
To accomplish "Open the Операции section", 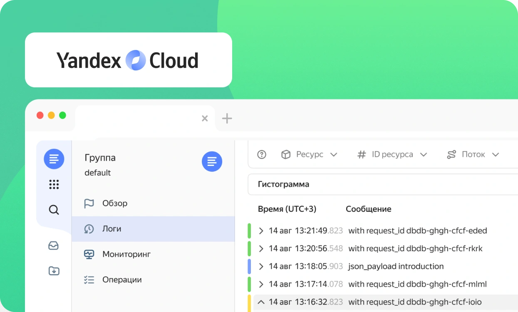I will coord(122,280).
